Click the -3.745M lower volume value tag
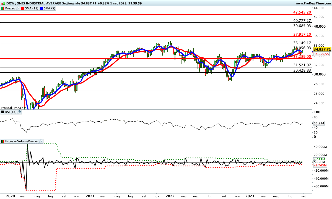 320,165
